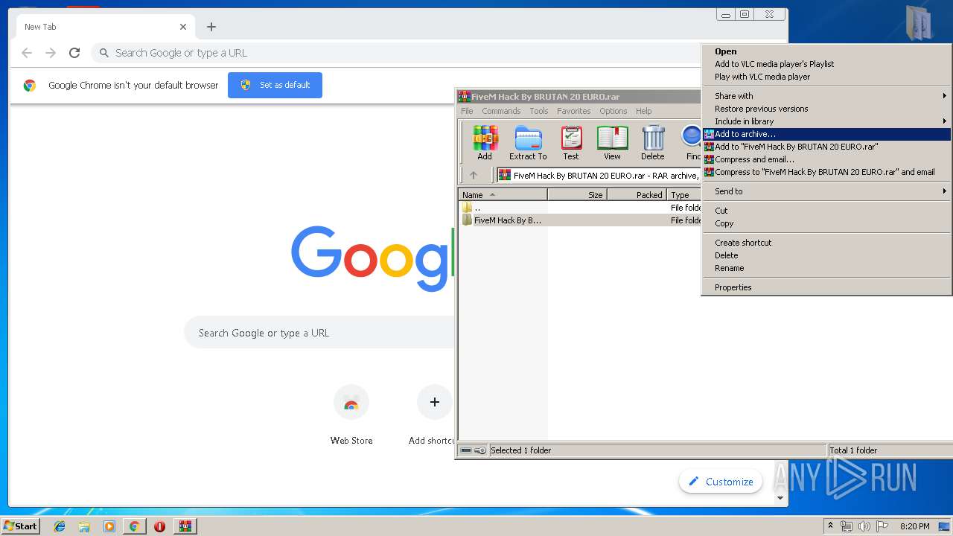Select Delete in the context menu
This screenshot has height=536, width=953.
pyautogui.click(x=826, y=255)
